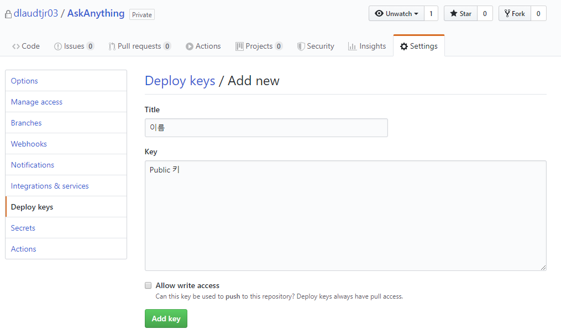561x334 pixels.
Task: Open Options in settings sidebar
Action: pos(66,81)
